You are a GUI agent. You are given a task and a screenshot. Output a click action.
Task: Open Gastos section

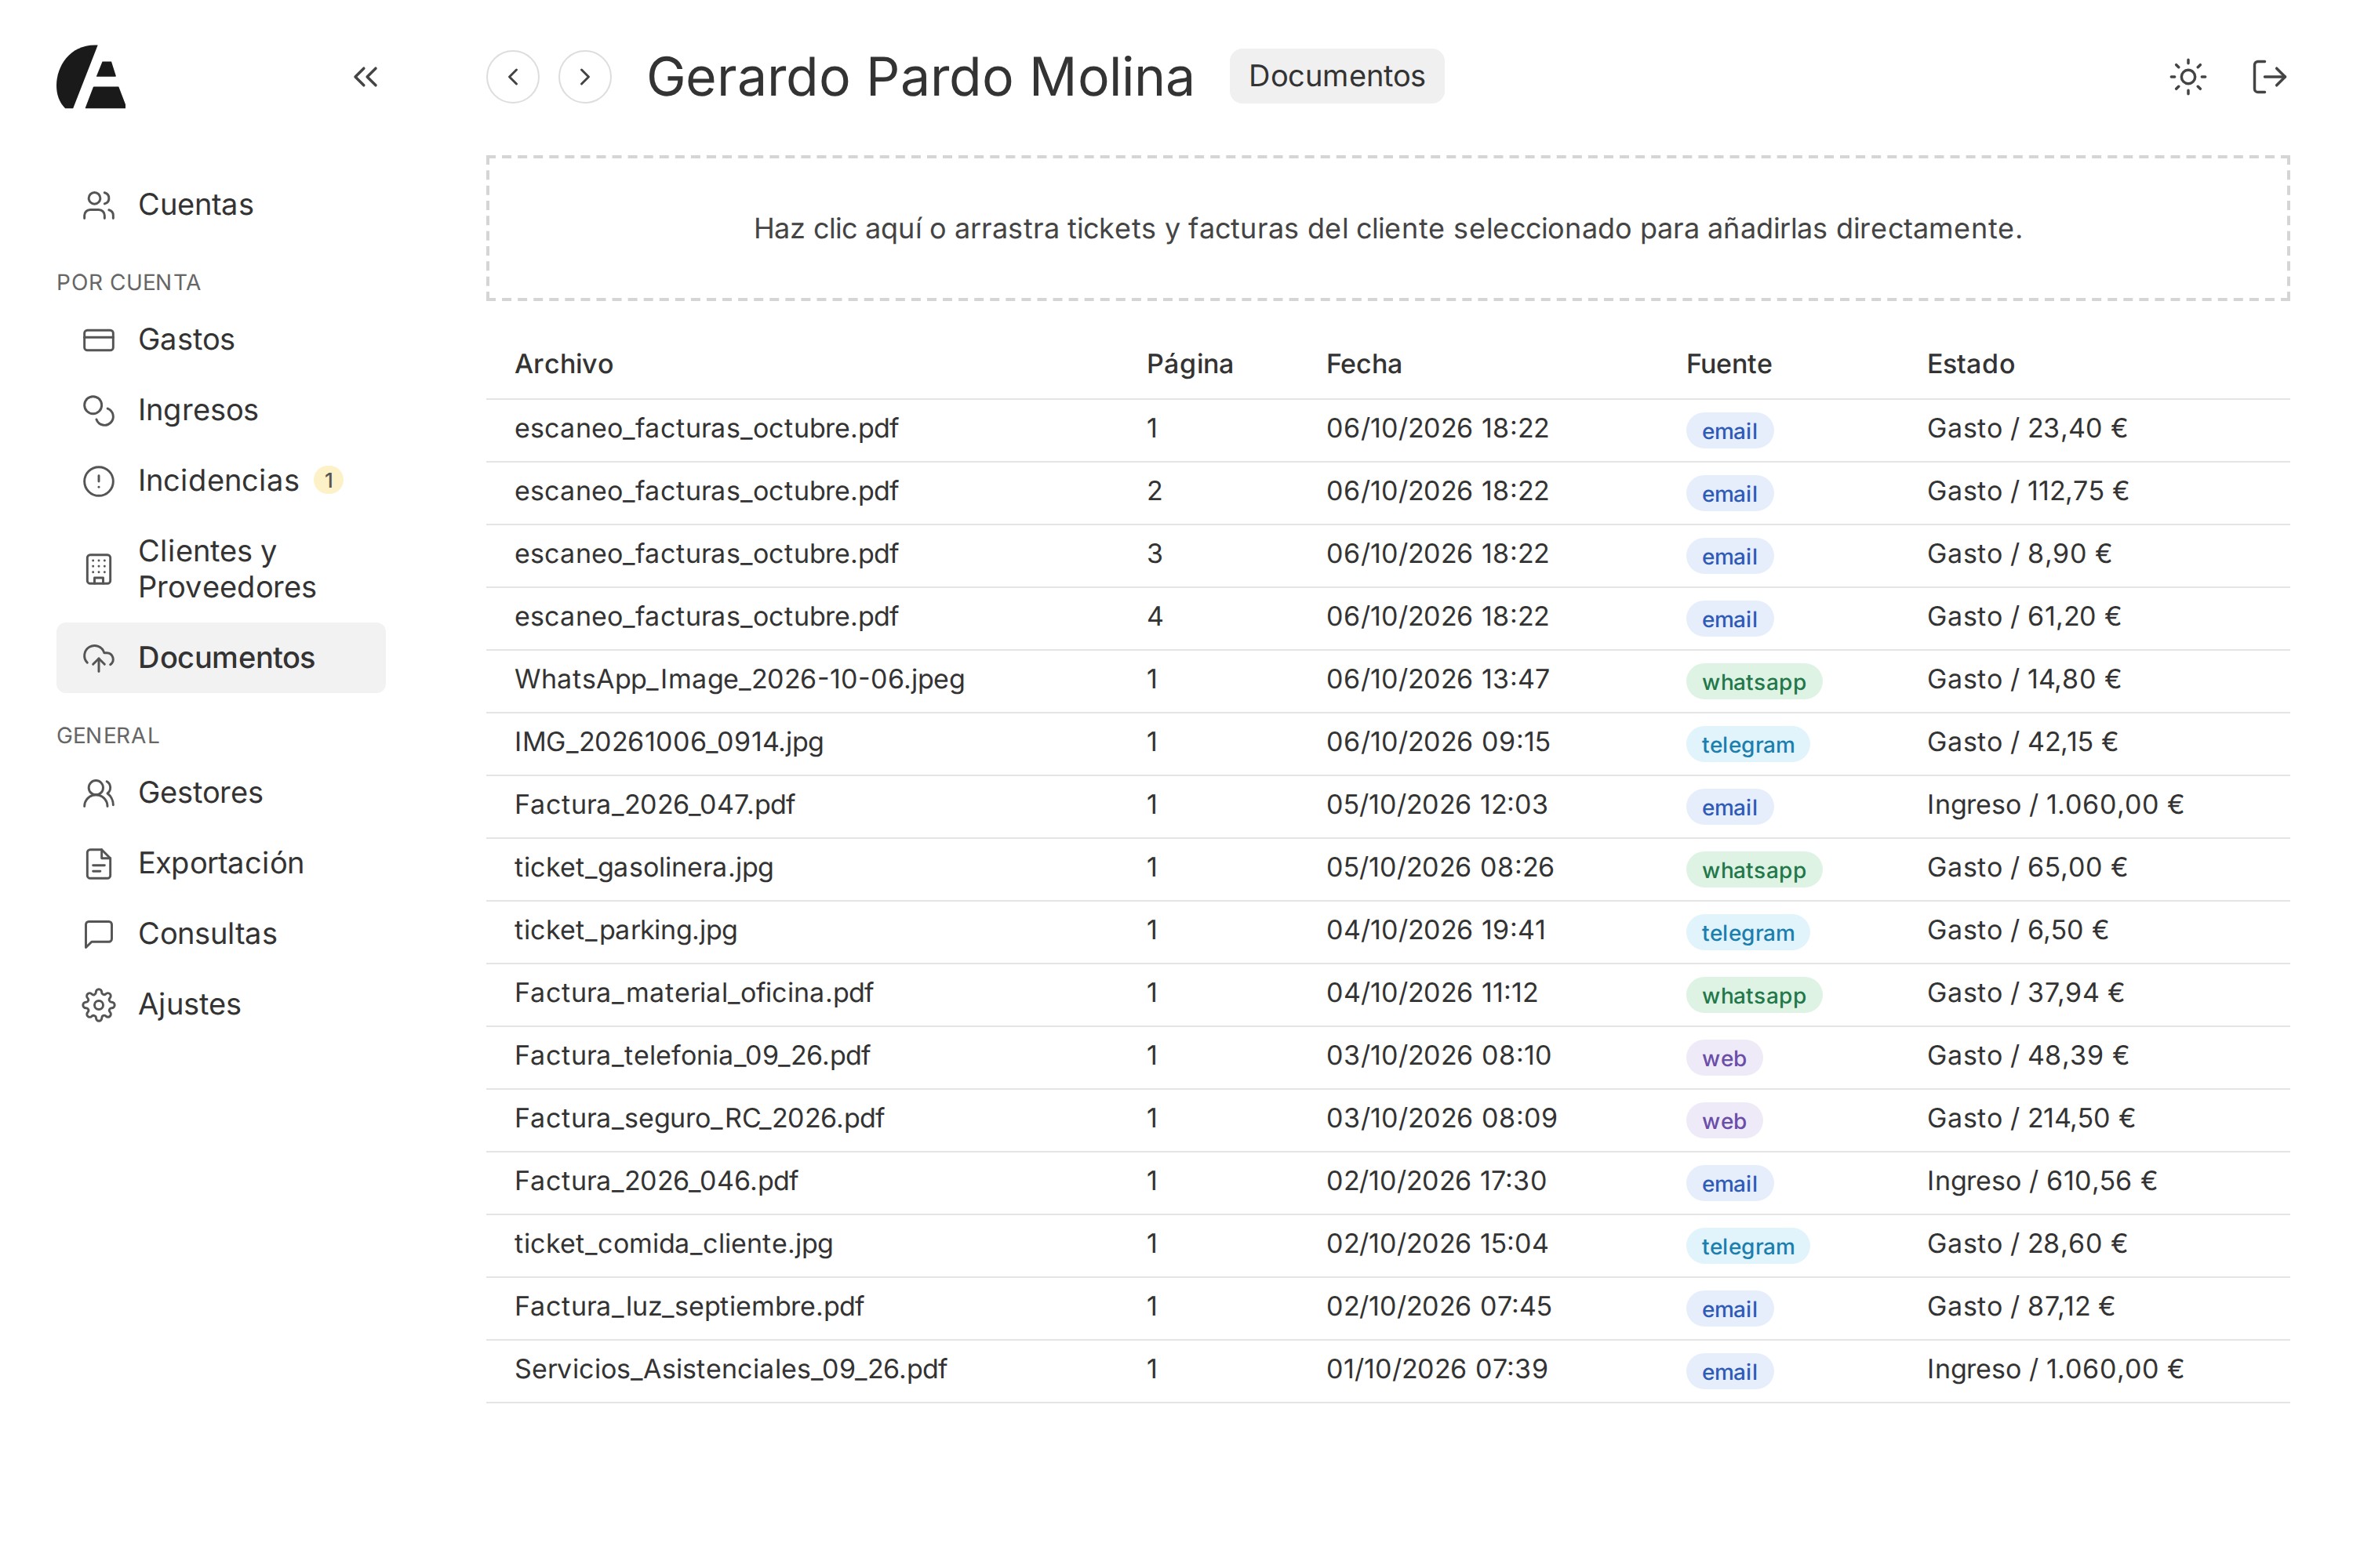pos(221,340)
